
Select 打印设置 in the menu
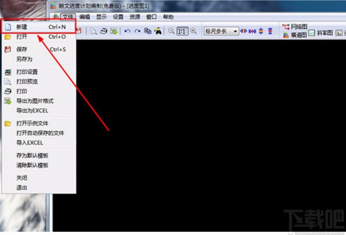click(39, 72)
